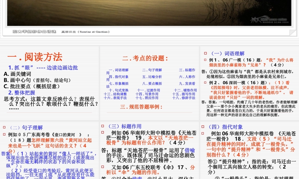Click the item 十六.表现手法
Screen dimensions: 299x179
click(115, 98)
